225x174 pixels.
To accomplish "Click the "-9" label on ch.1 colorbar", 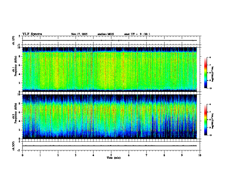I will (x=210, y=80).
